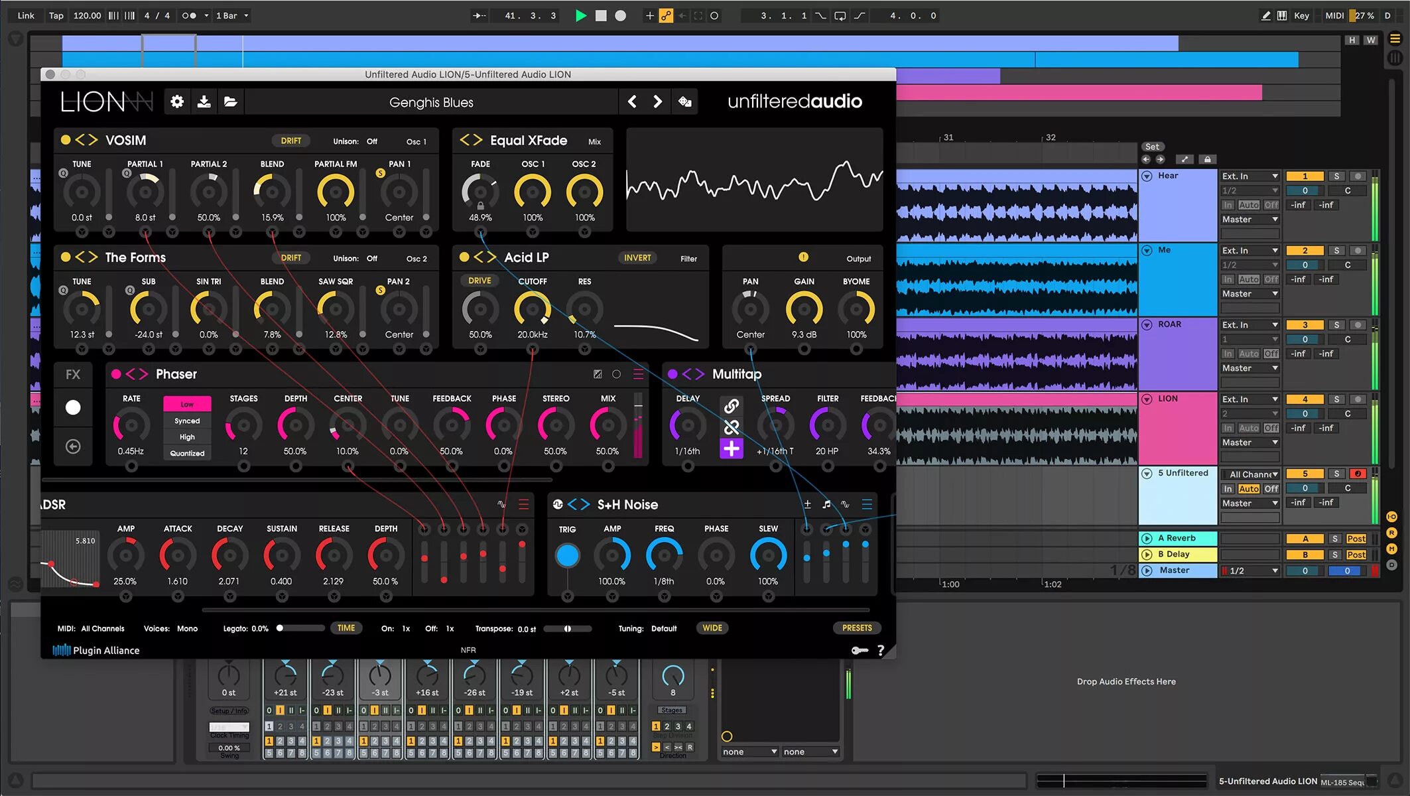Go to previous preset arrow
1410x796 pixels.
coord(632,101)
